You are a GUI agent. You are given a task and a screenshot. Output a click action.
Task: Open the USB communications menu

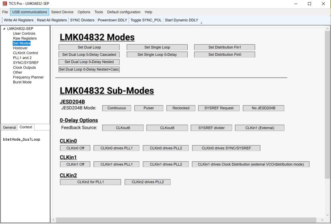29,12
